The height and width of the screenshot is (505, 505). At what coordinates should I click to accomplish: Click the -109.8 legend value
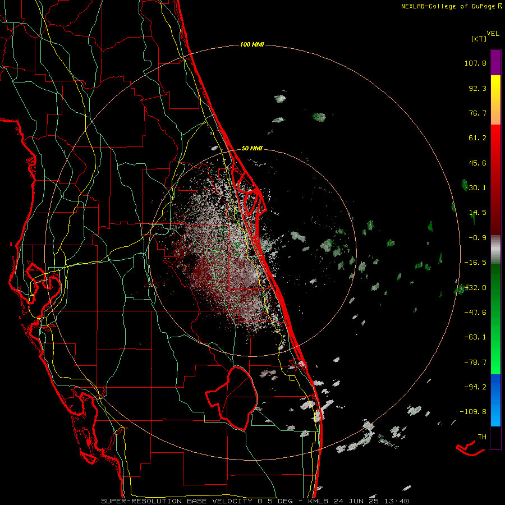tap(473, 412)
